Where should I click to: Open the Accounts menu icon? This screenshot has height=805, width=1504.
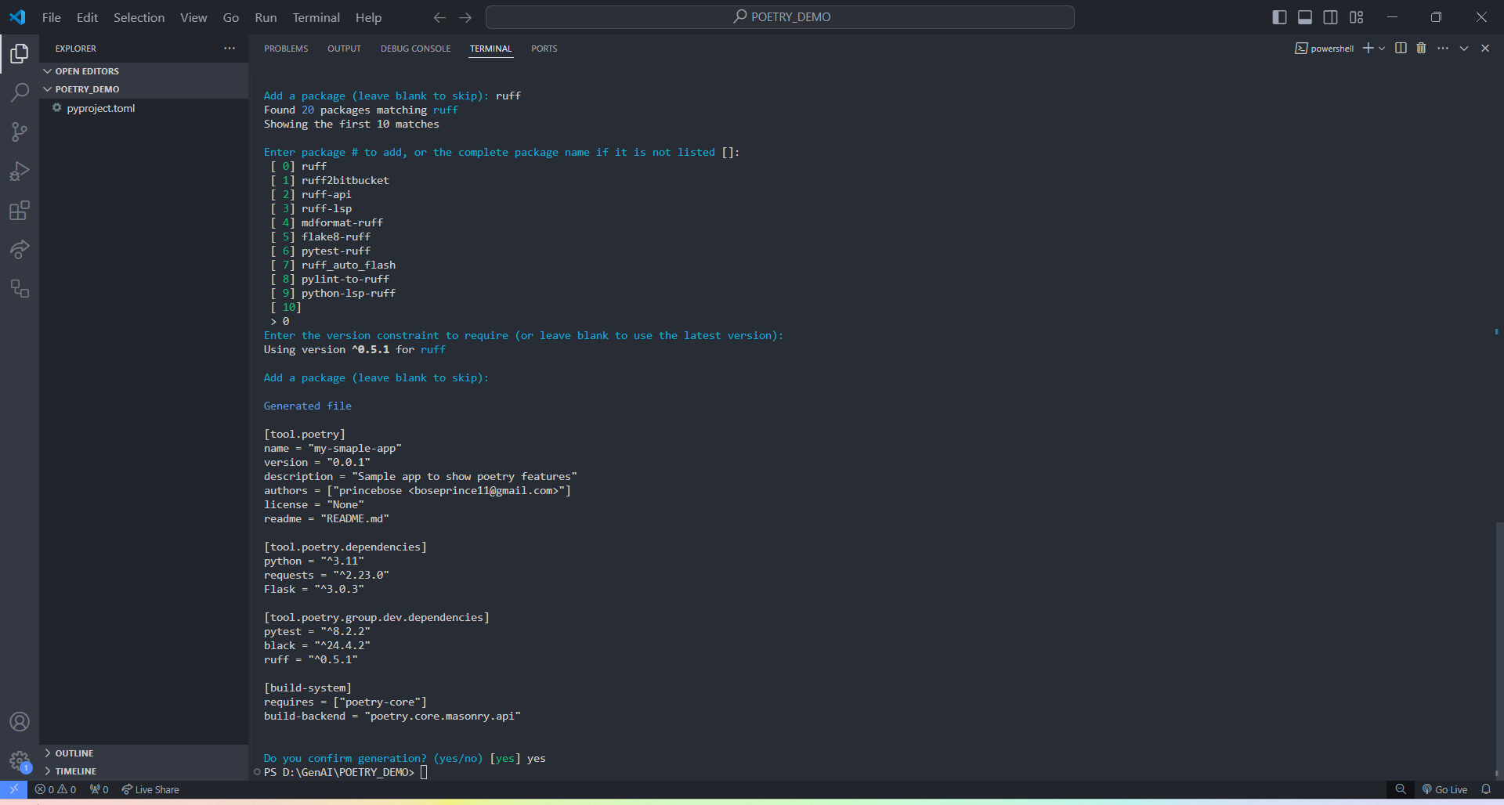(20, 722)
